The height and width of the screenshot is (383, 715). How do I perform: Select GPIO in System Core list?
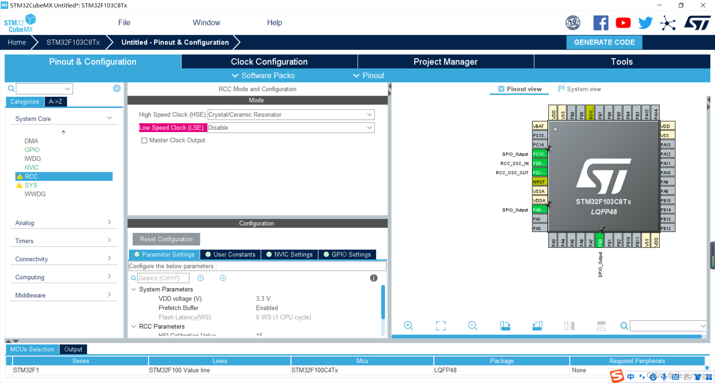click(32, 150)
